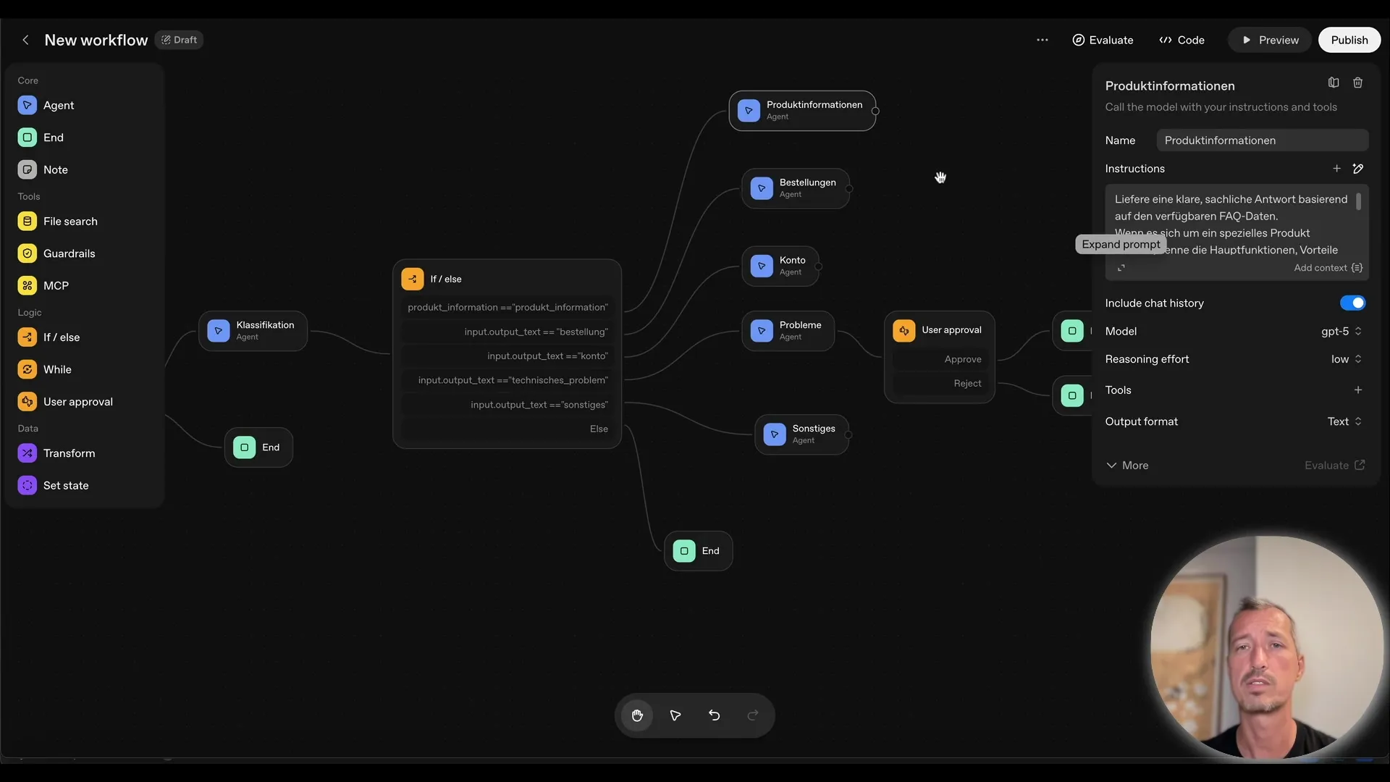The image size is (1390, 782).
Task: Add a Transform data node
Action: (x=67, y=453)
